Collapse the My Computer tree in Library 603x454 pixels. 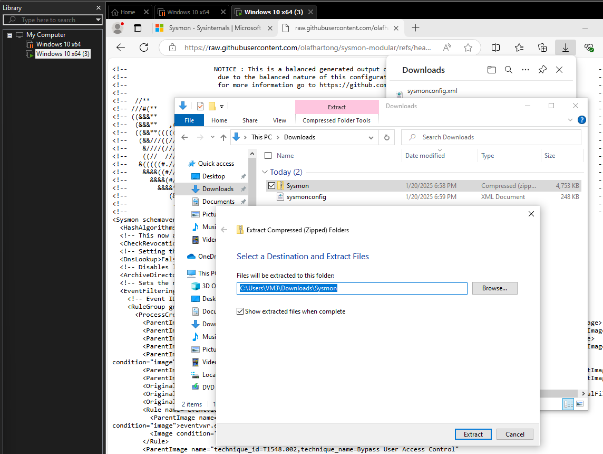coord(9,35)
